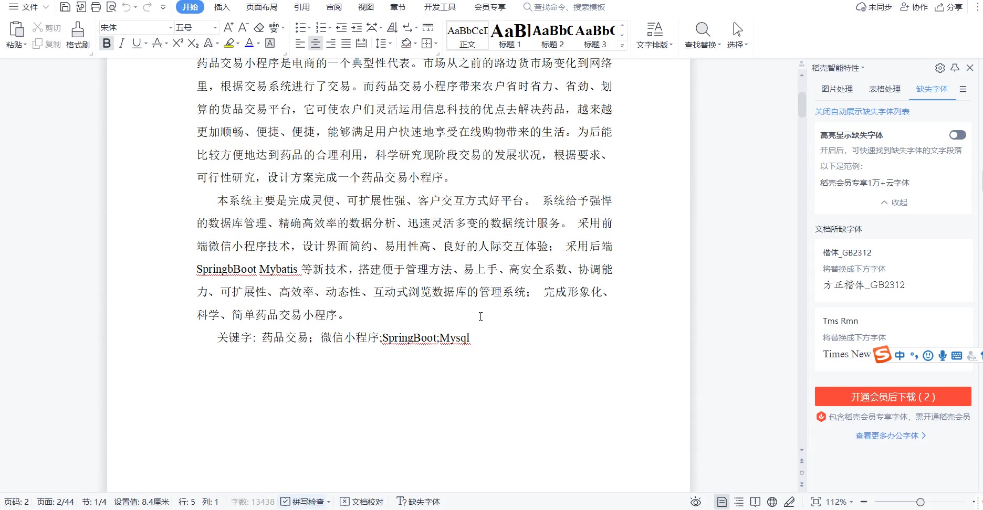The image size is (983, 510).
Task: Open the 查看更多办公字体 link
Action: pyautogui.click(x=891, y=435)
